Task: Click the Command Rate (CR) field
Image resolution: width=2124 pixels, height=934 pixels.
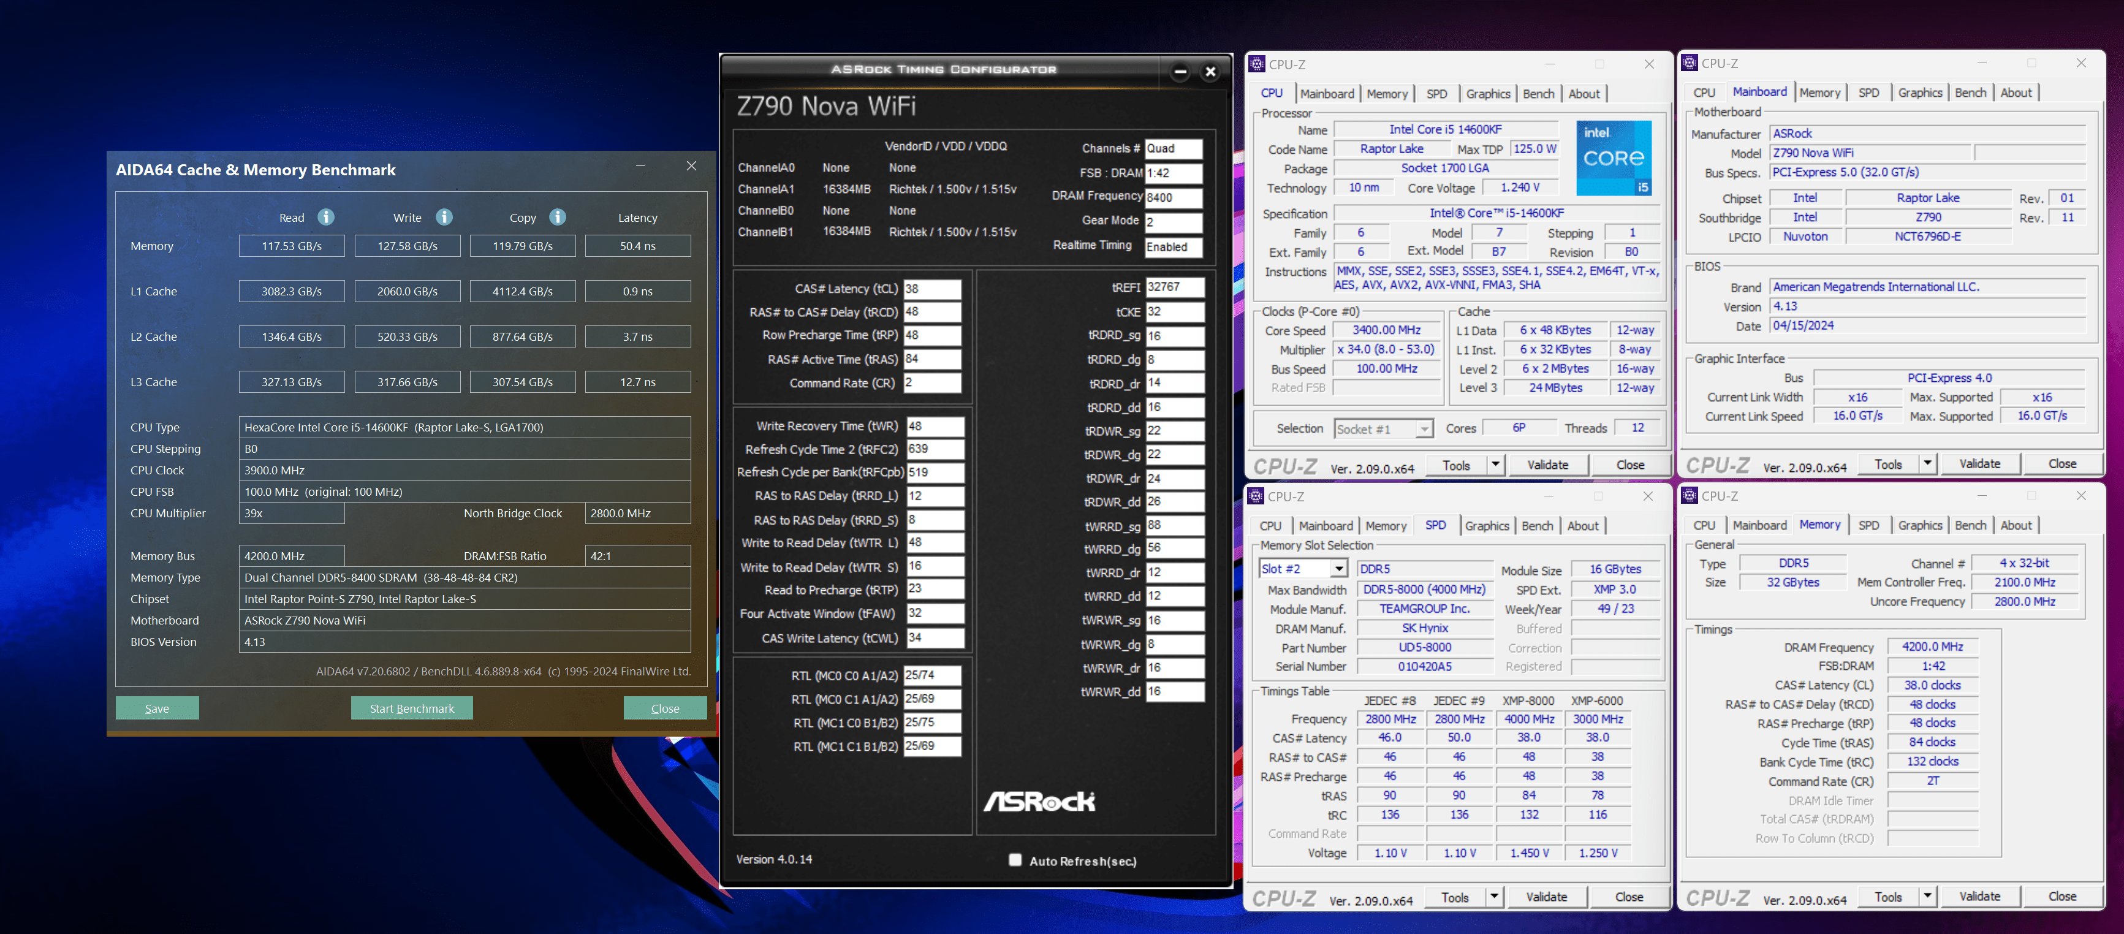Action: [x=931, y=382]
